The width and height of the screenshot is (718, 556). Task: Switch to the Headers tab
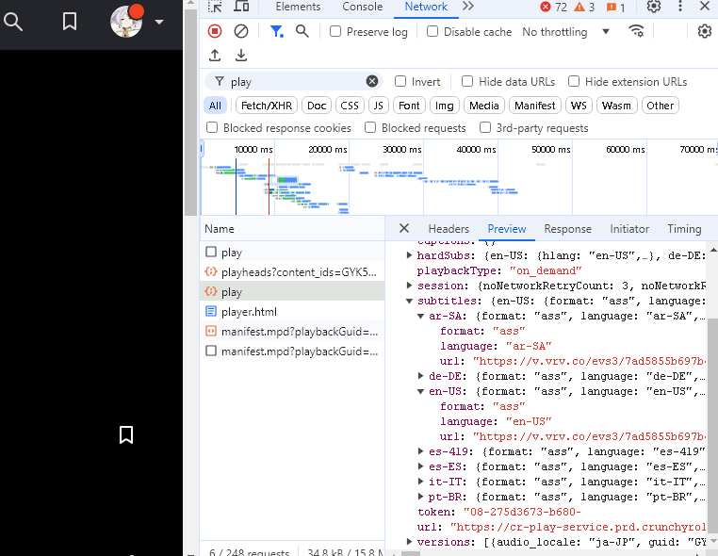click(449, 229)
